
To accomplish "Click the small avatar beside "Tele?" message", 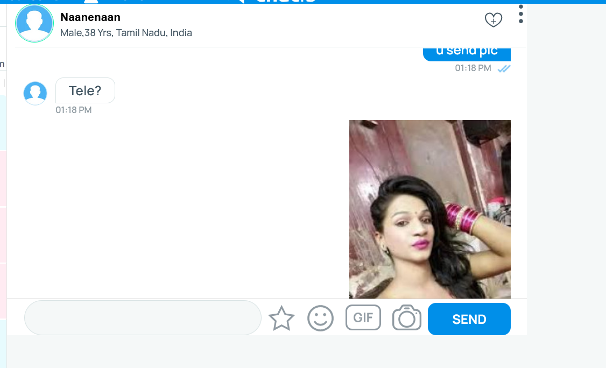I will point(36,93).
